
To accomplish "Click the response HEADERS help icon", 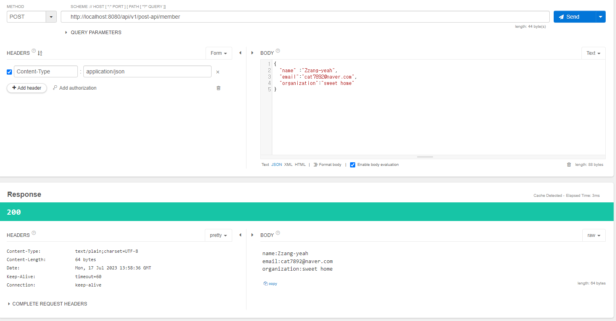I will tap(34, 233).
